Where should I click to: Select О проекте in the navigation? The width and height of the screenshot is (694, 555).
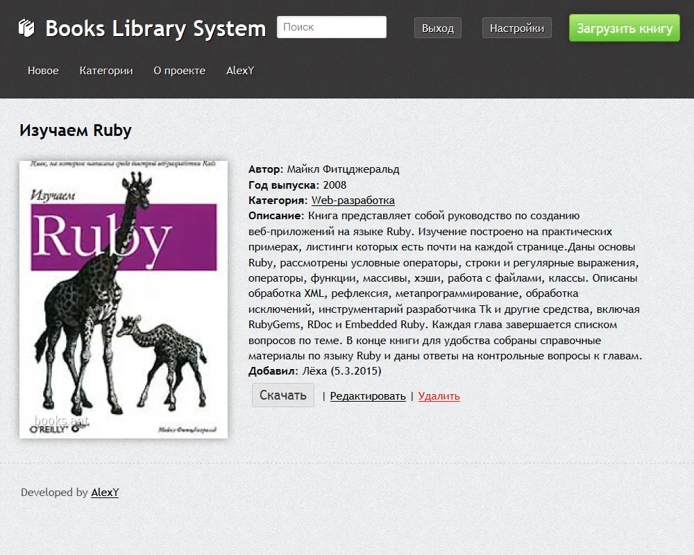point(179,71)
